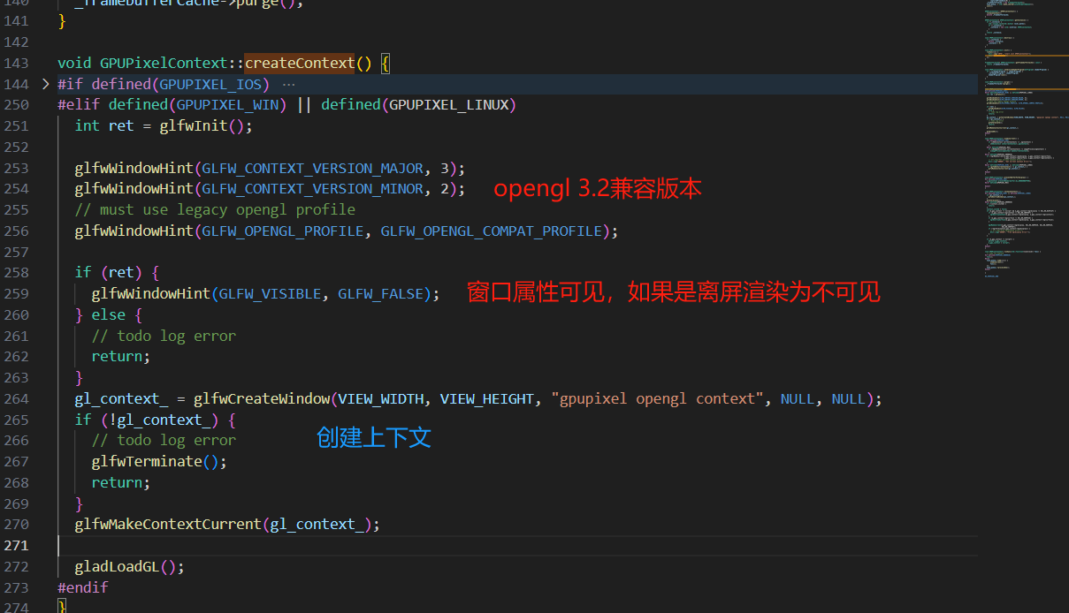Click the glfwCreateWindow function call
Image resolution: width=1069 pixels, height=613 pixels.
(262, 398)
